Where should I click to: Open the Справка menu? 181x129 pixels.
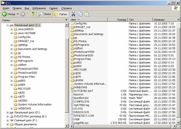coord(66,8)
